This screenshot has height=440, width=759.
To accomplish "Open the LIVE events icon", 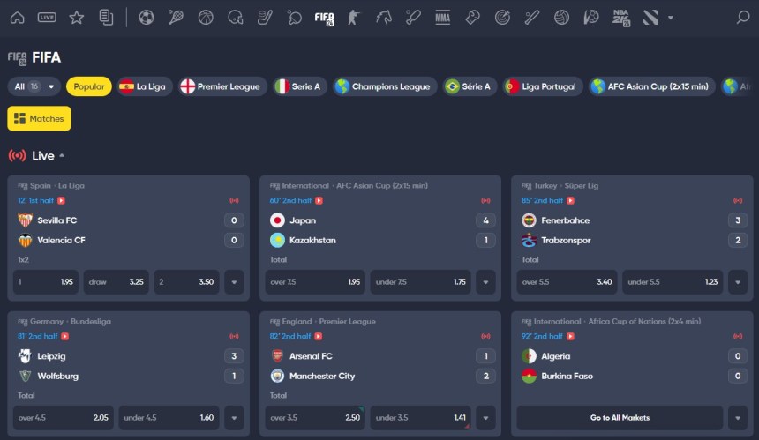I will (x=47, y=18).
